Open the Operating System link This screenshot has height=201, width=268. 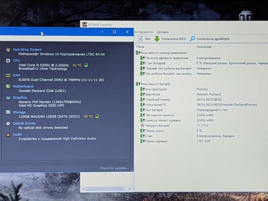(x=27, y=50)
